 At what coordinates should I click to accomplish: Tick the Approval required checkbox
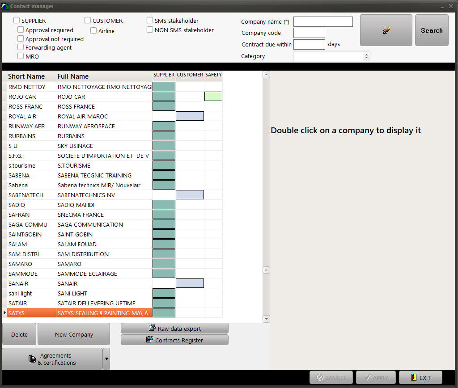(21, 30)
